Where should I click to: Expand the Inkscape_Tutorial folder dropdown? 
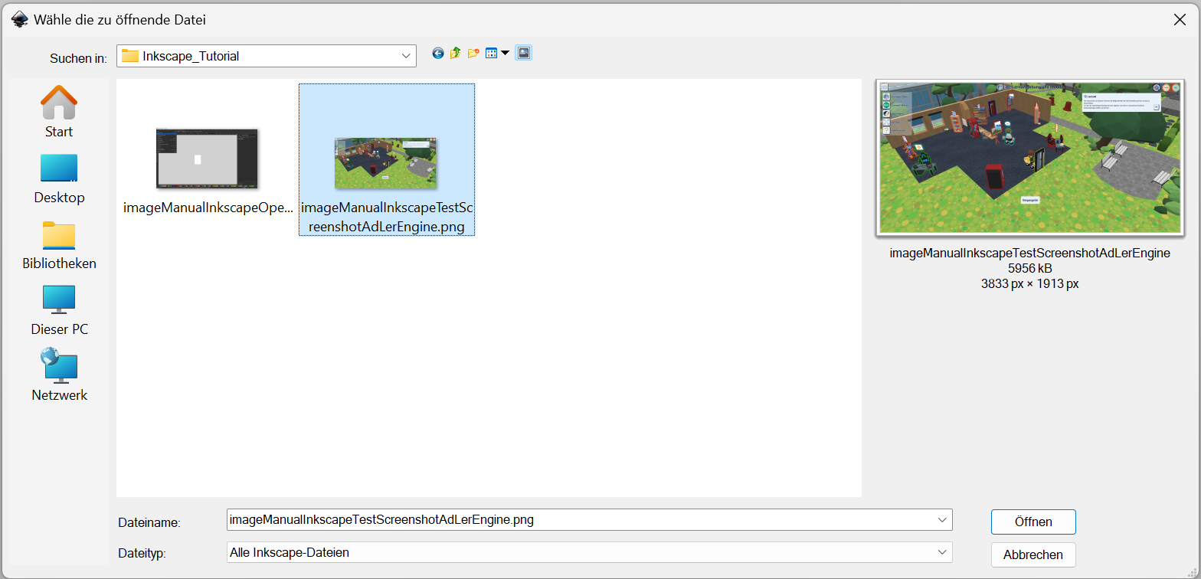[406, 56]
